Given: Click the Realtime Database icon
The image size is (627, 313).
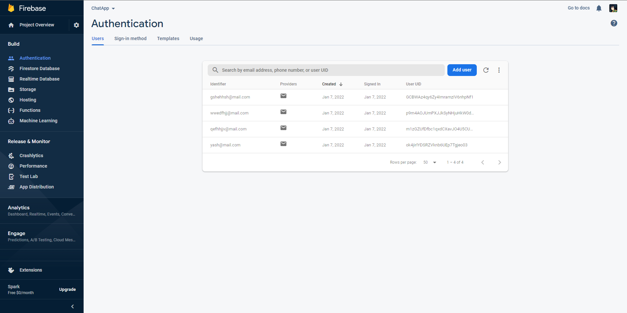Looking at the screenshot, I should point(11,79).
